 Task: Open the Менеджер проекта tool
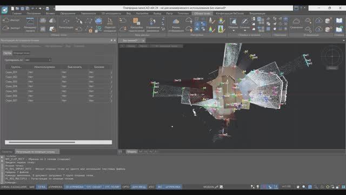30,25
